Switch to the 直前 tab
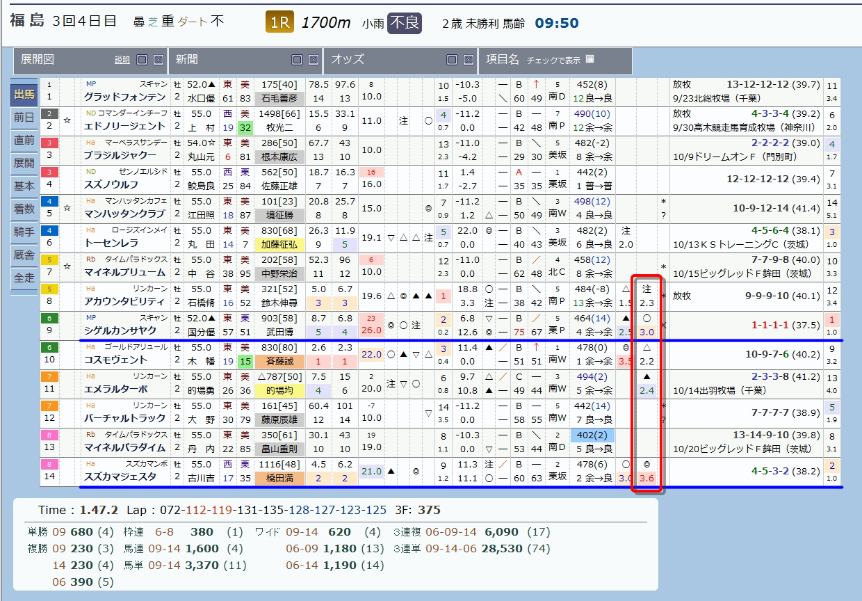Viewport: 862px width, 601px height. (x=24, y=141)
